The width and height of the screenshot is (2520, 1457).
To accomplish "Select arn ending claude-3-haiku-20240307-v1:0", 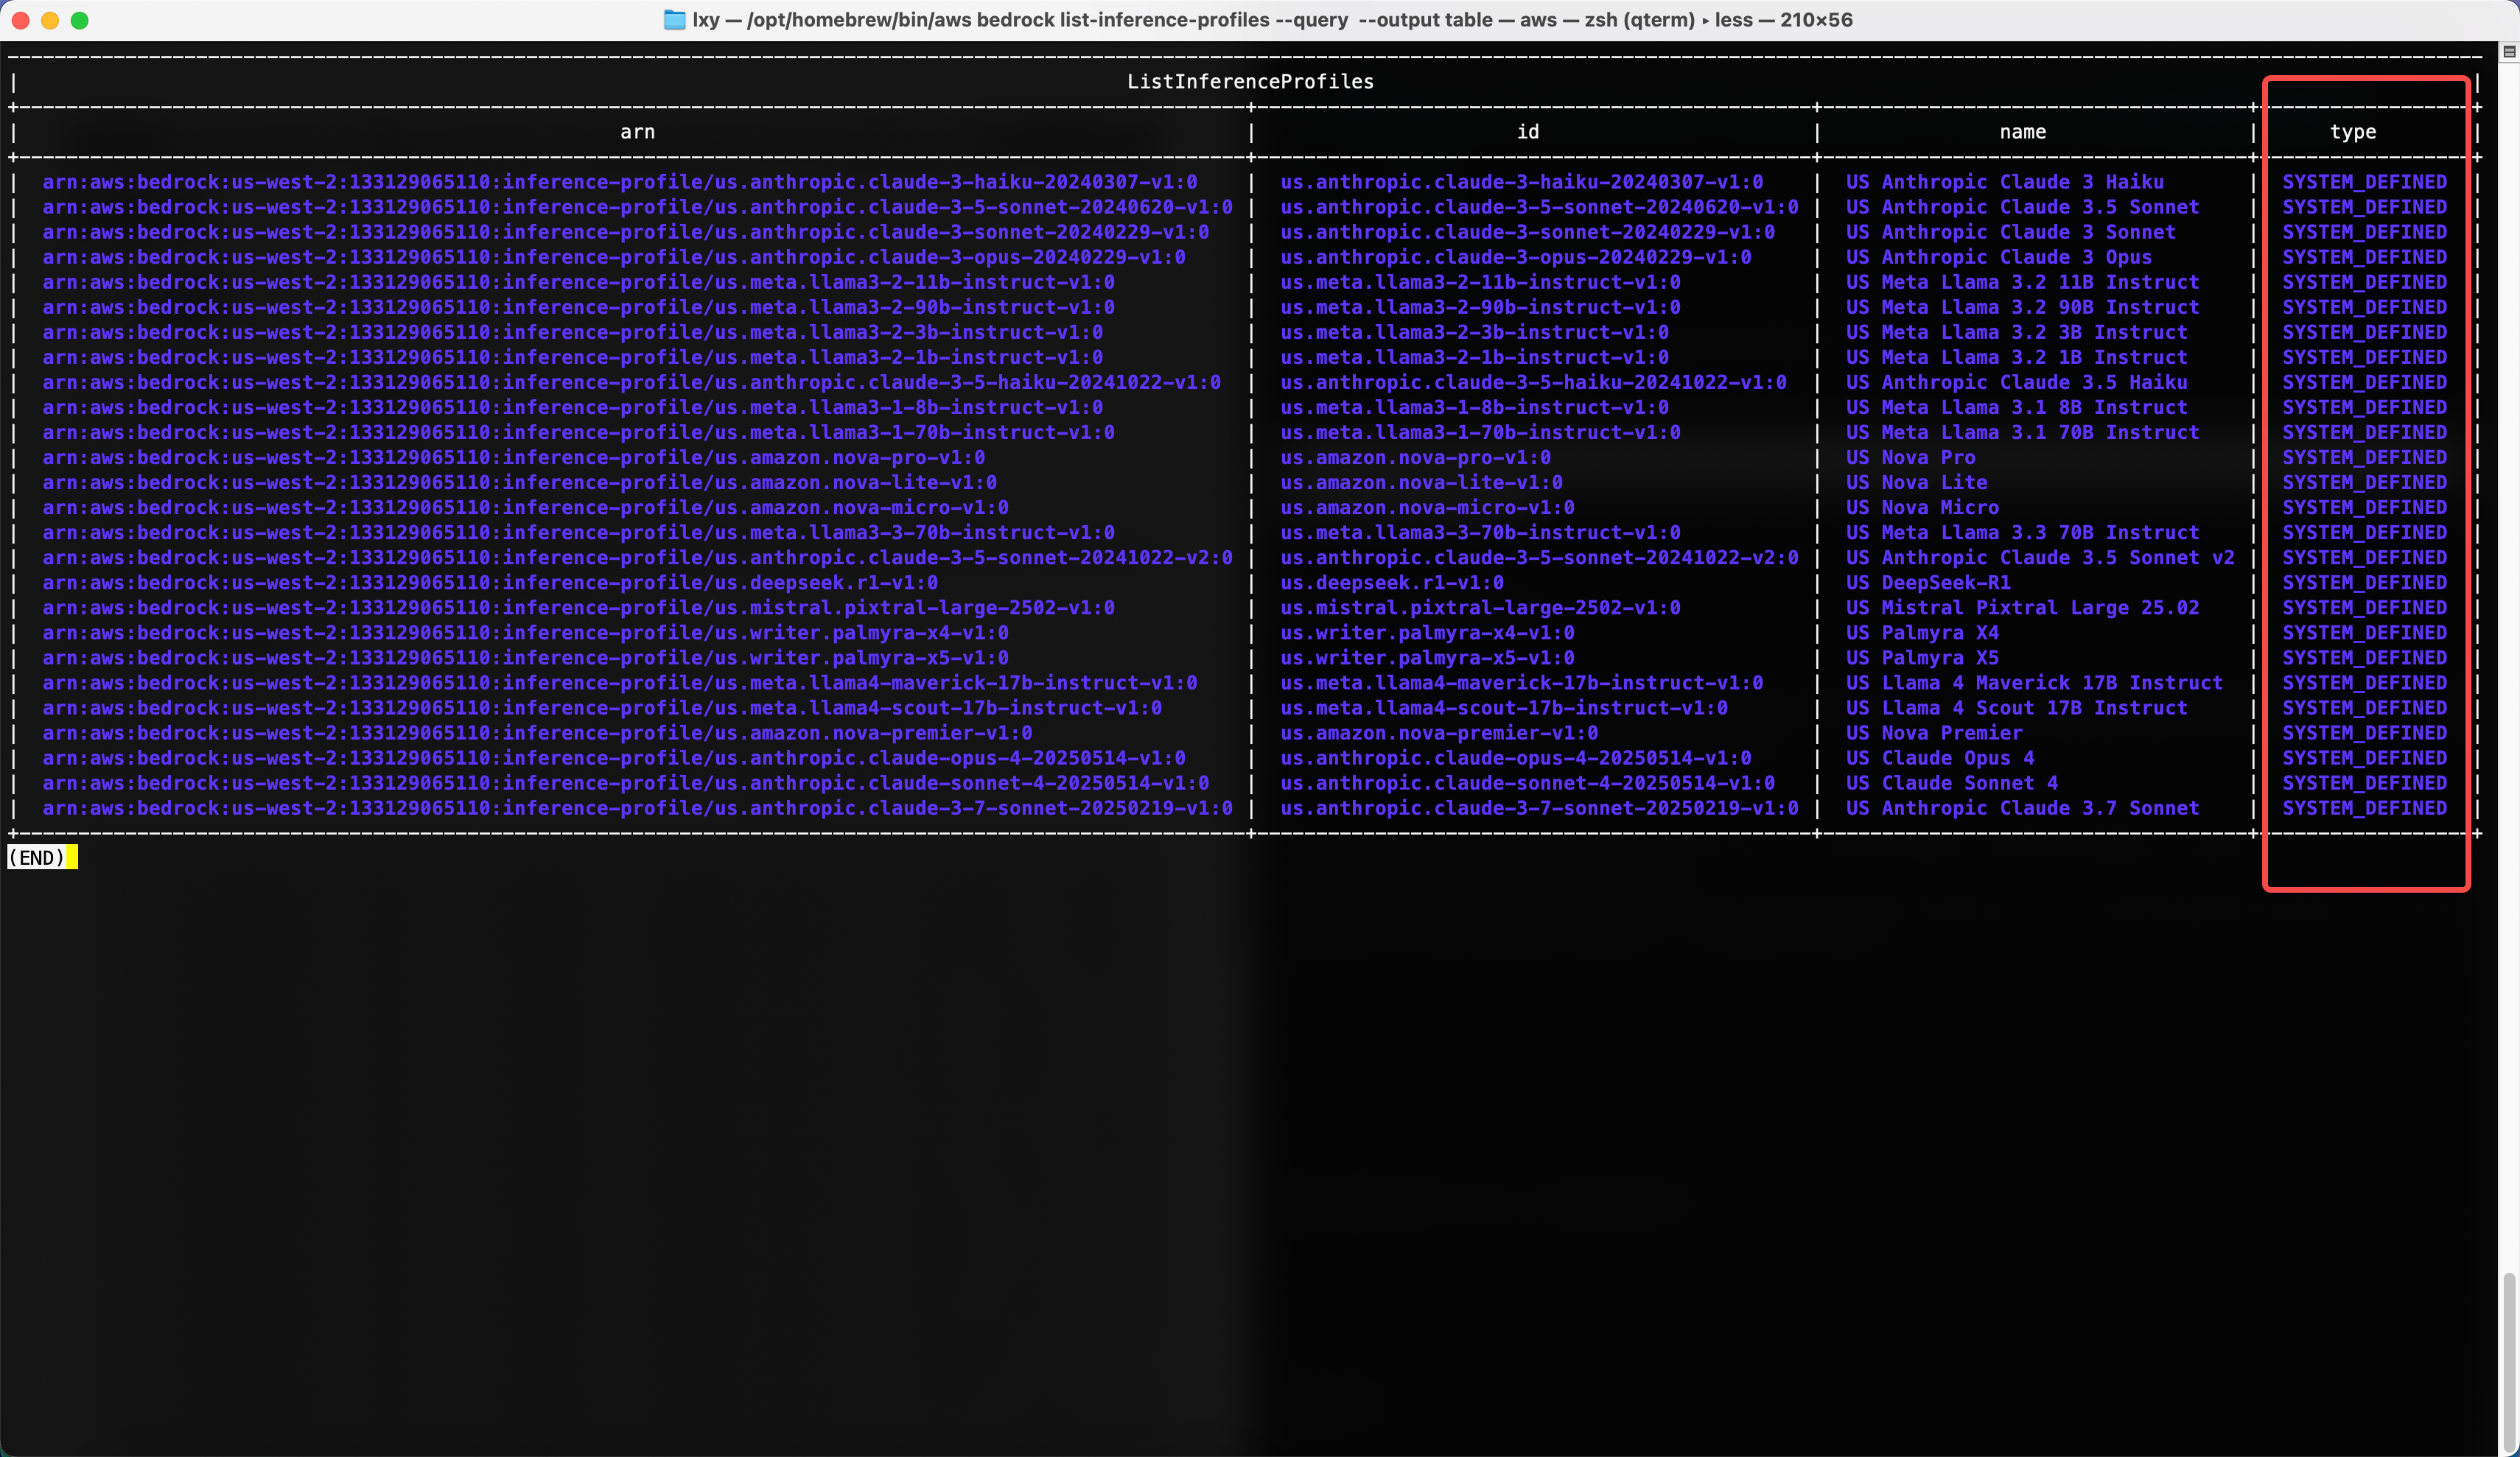I will (x=619, y=182).
